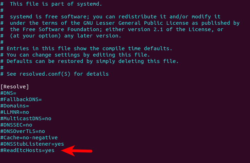
Task: Place cursor on #Cache=no-negative
Action: pyautogui.click(x=29, y=138)
